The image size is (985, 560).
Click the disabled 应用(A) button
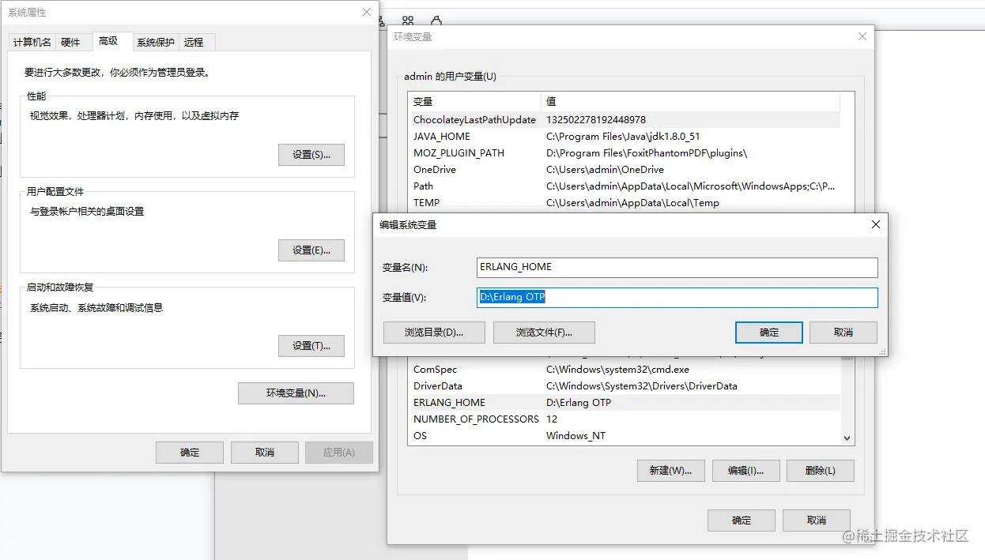(338, 453)
